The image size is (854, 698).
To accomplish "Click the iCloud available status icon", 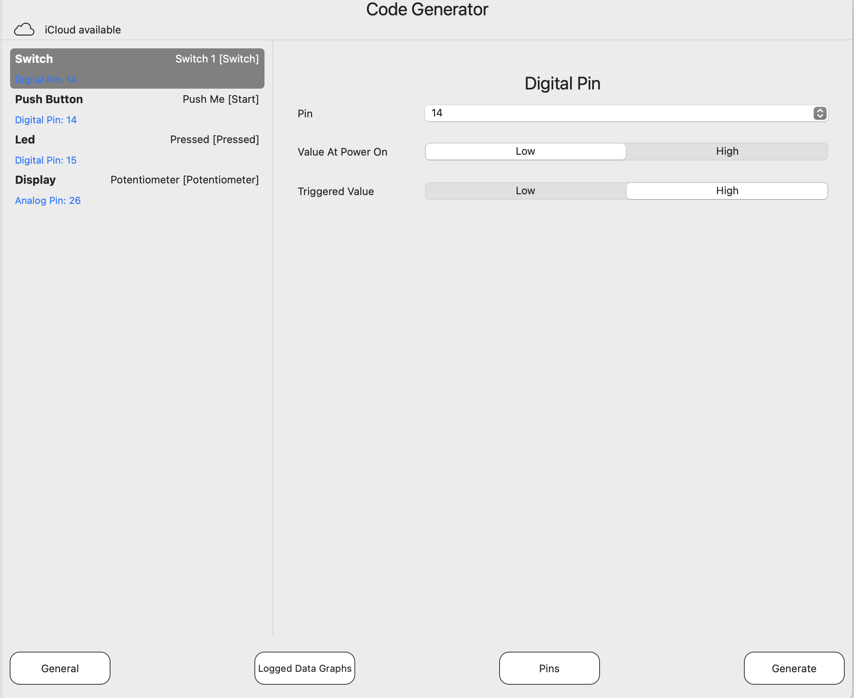I will coord(24,29).
